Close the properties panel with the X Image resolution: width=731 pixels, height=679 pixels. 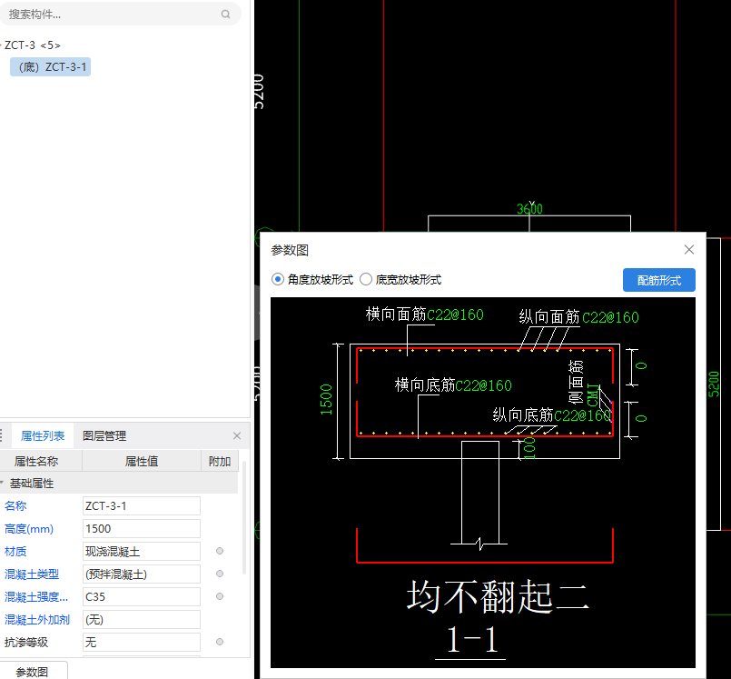pyautogui.click(x=237, y=436)
